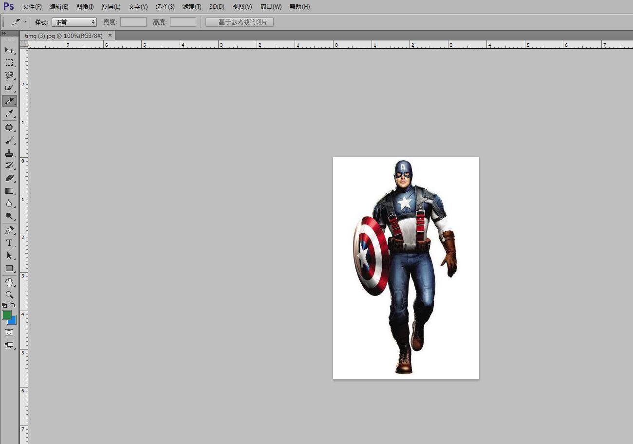Image resolution: width=633 pixels, height=444 pixels.
Task: Expand the toolbar with double-arrow
Action: pyautogui.click(x=4, y=33)
